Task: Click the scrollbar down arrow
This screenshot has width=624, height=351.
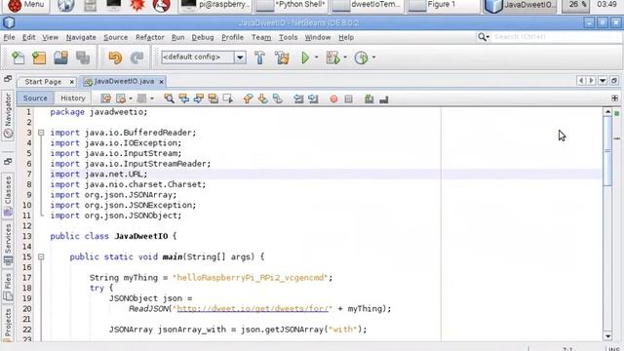Action: click(x=607, y=336)
